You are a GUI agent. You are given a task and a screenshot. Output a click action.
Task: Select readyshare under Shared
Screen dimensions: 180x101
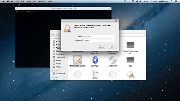[59, 74]
